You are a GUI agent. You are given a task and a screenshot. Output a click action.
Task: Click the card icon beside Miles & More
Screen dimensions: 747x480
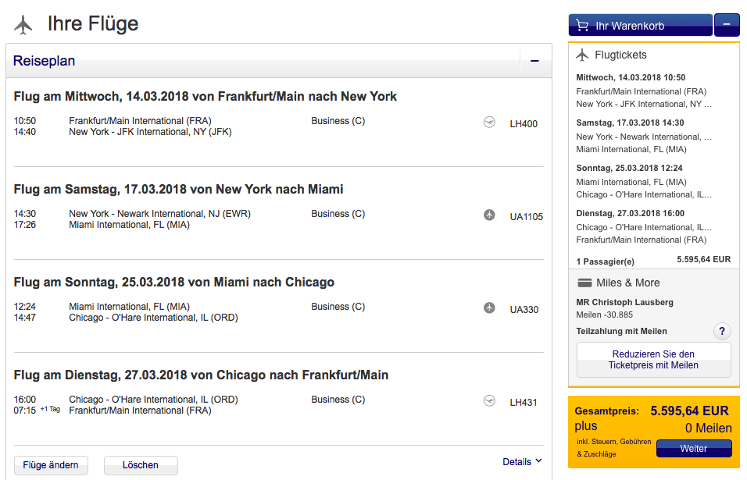click(584, 283)
